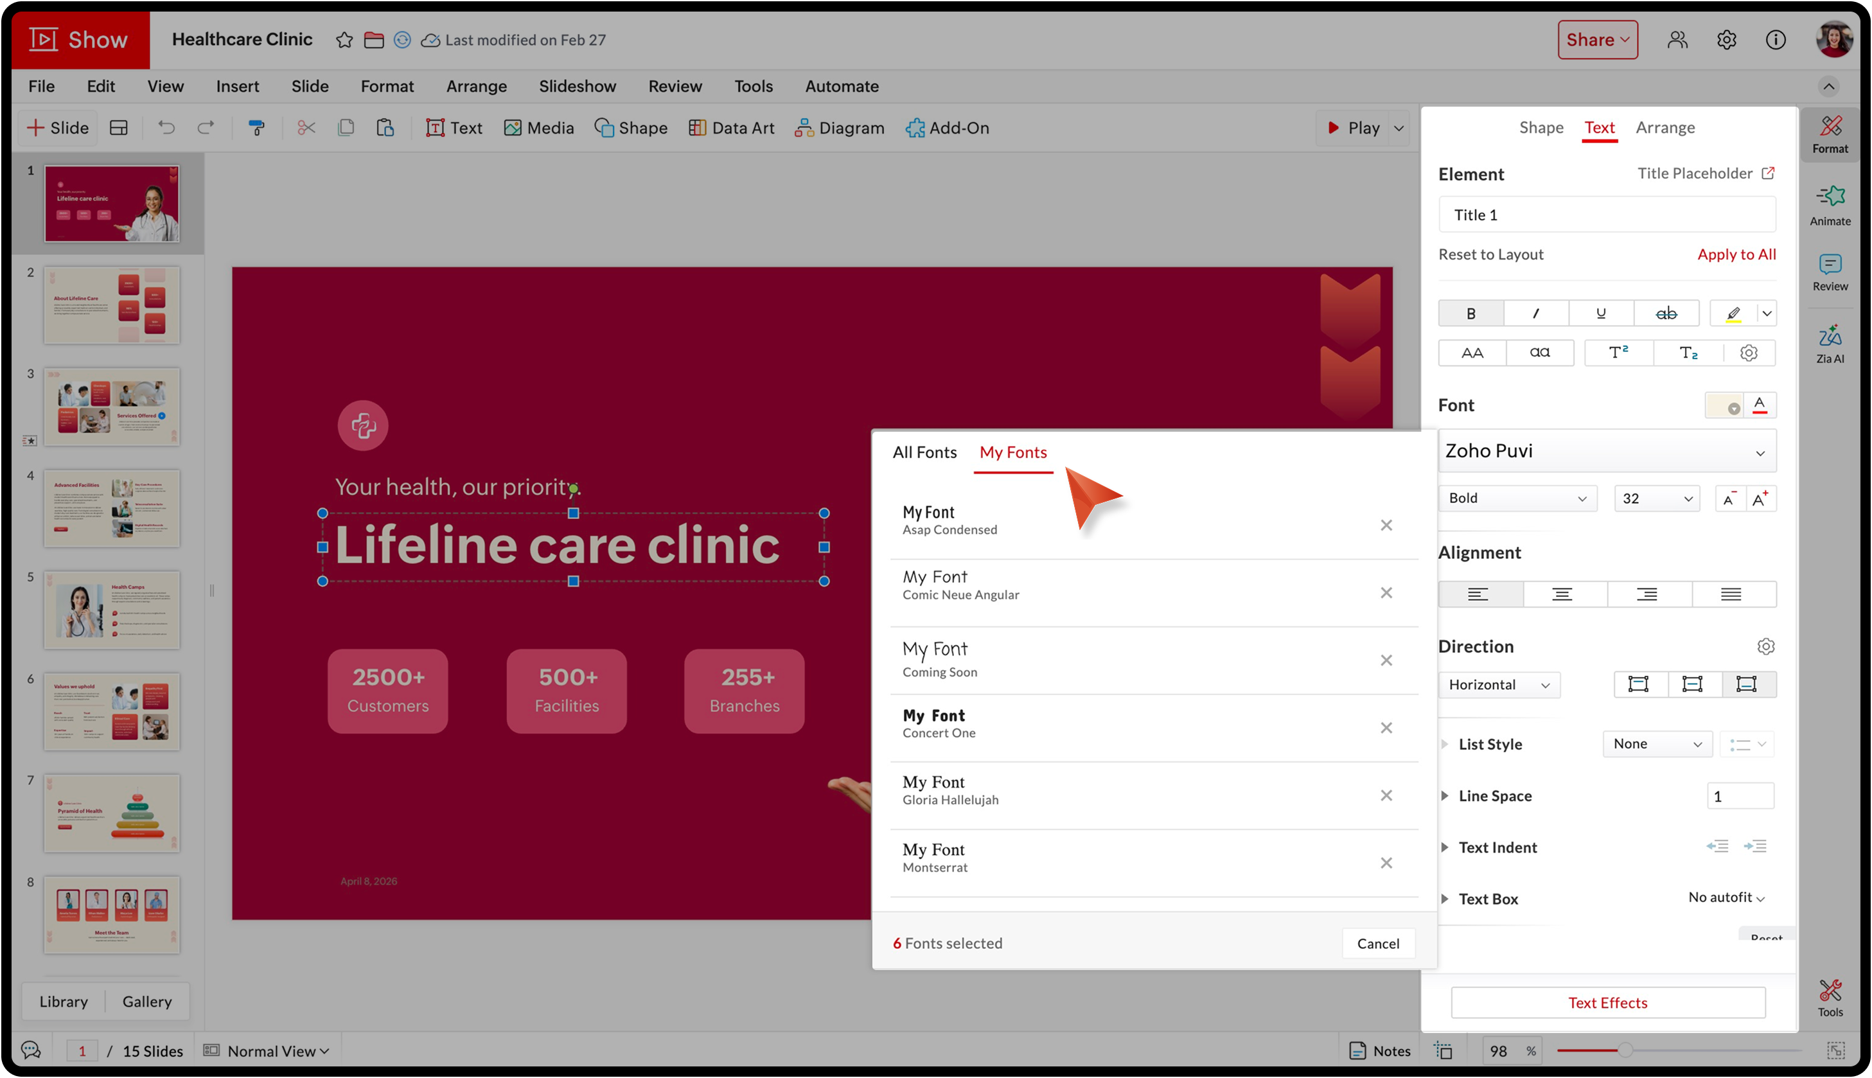Select center text alignment

tap(1562, 594)
